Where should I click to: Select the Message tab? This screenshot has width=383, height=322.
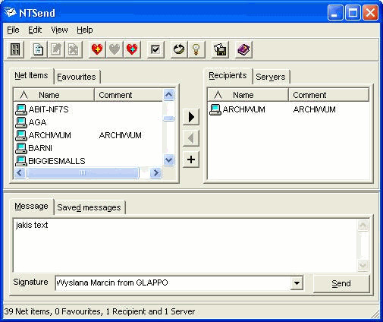(31, 207)
